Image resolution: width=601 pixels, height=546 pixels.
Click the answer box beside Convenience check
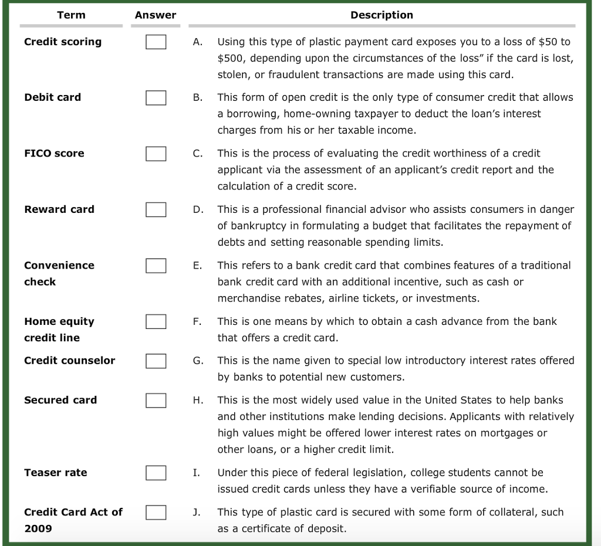[155, 265]
